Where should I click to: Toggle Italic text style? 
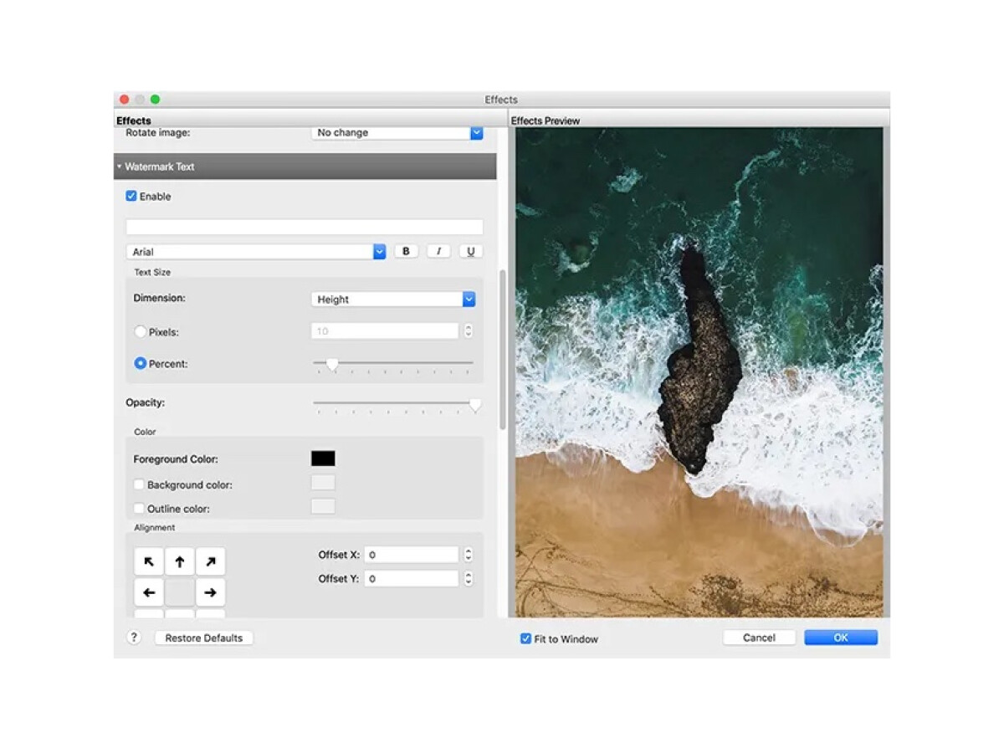pos(438,251)
